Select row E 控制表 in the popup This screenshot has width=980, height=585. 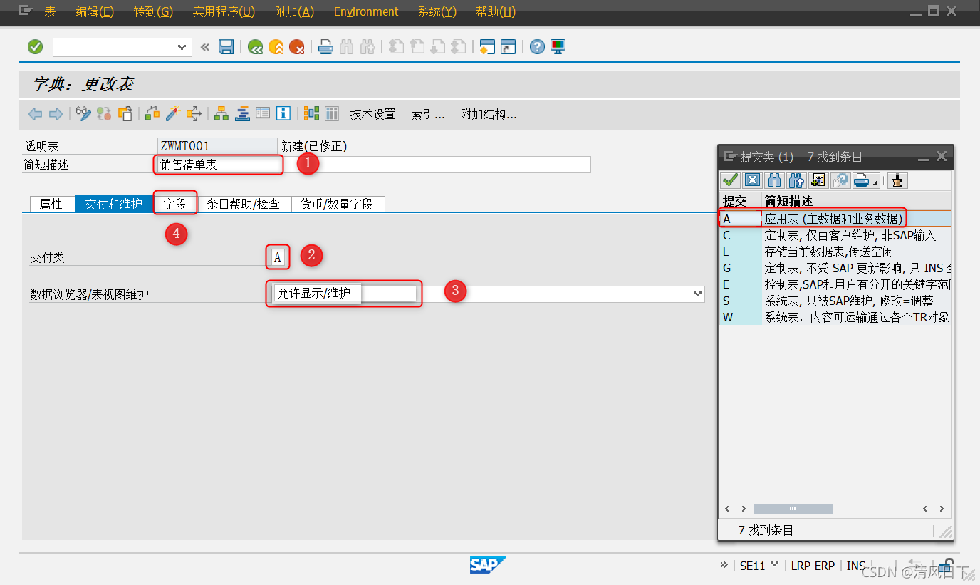(835, 284)
